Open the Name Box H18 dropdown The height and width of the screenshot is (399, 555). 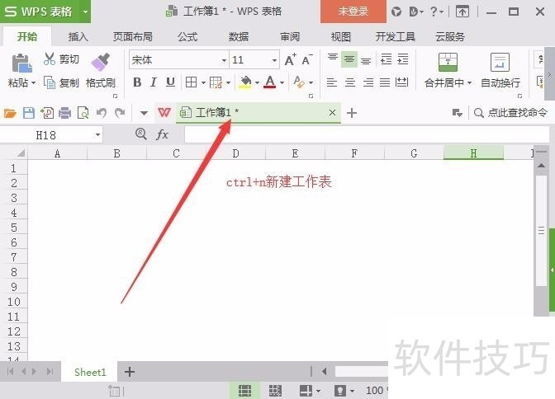[97, 134]
